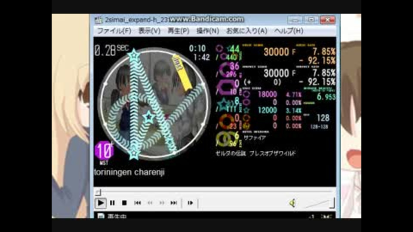The width and height of the screenshot is (413, 232).
Task: Rewind the video playback
Action: 150,203
